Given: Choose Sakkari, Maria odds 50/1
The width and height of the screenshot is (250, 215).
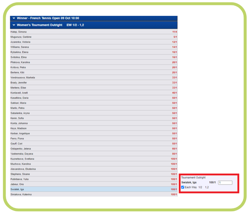Looking at the screenshot, I should (174, 103).
